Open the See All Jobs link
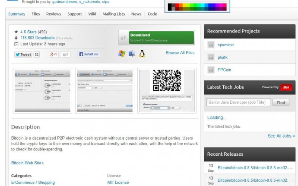 point(282,136)
